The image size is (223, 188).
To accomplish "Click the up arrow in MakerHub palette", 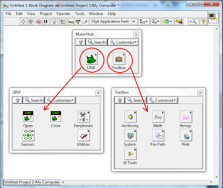I will 81,42.
